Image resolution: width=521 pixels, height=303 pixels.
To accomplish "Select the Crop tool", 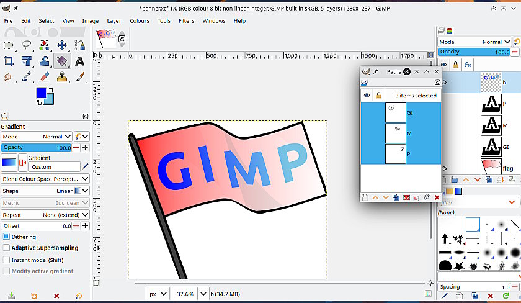I will (9, 61).
